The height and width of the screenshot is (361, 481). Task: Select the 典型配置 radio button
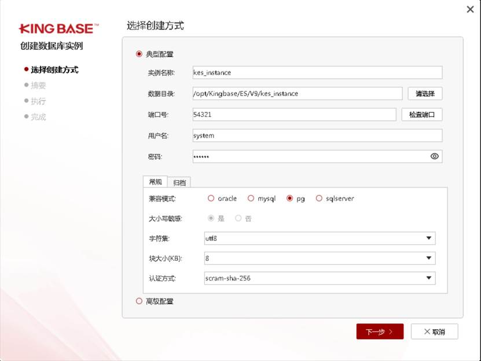[139, 54]
